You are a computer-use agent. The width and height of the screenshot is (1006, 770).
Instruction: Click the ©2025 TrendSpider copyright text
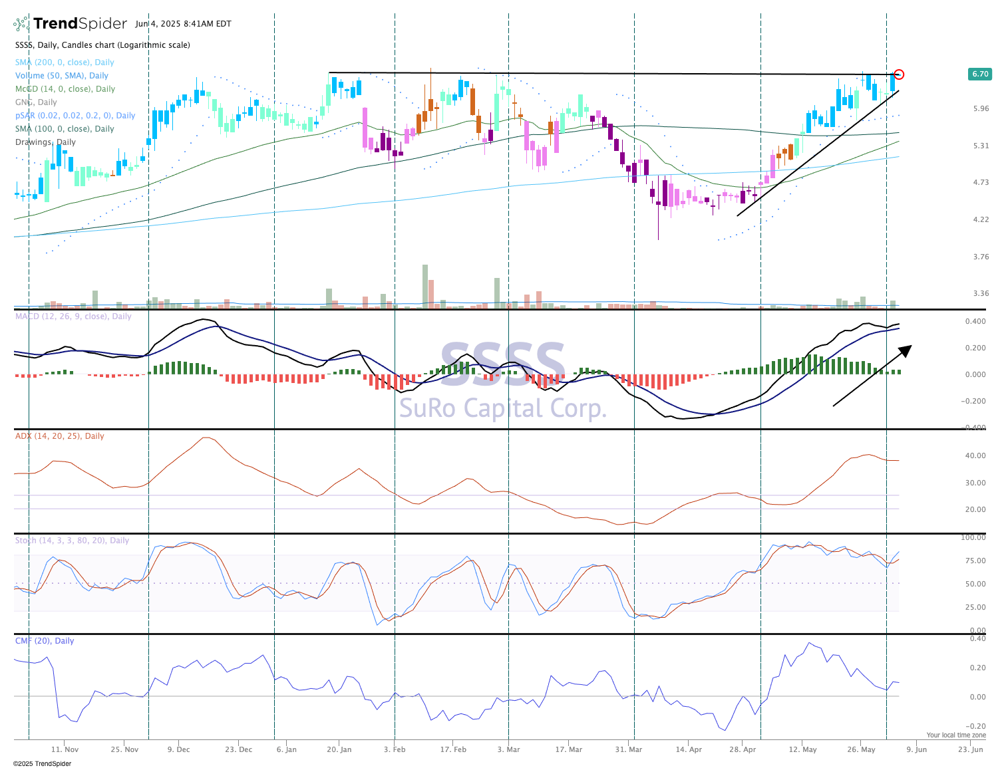click(42, 763)
